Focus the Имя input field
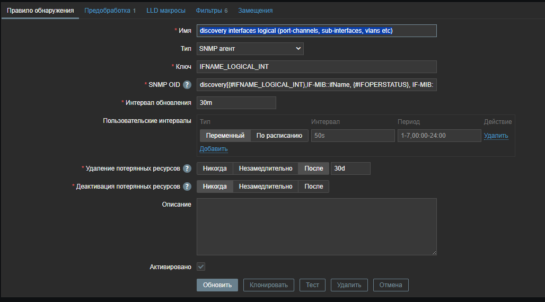Viewport: 545px width, 302px height. click(x=317, y=31)
